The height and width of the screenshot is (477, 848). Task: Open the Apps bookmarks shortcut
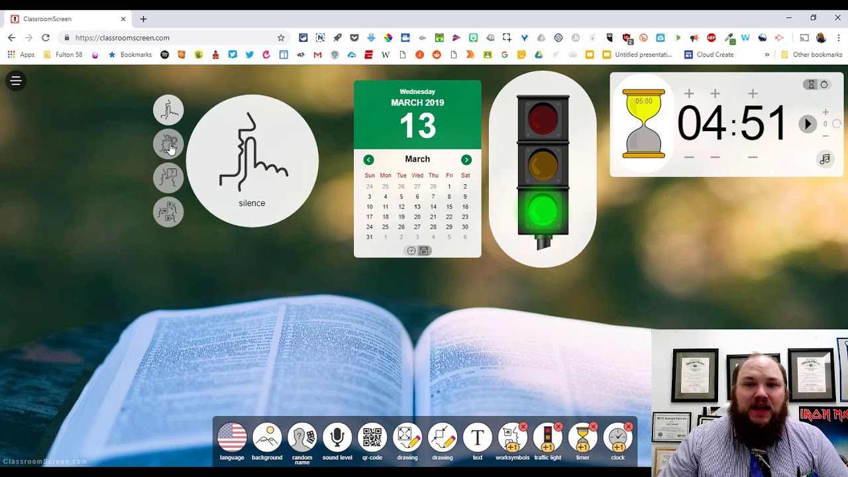pyautogui.click(x=21, y=54)
